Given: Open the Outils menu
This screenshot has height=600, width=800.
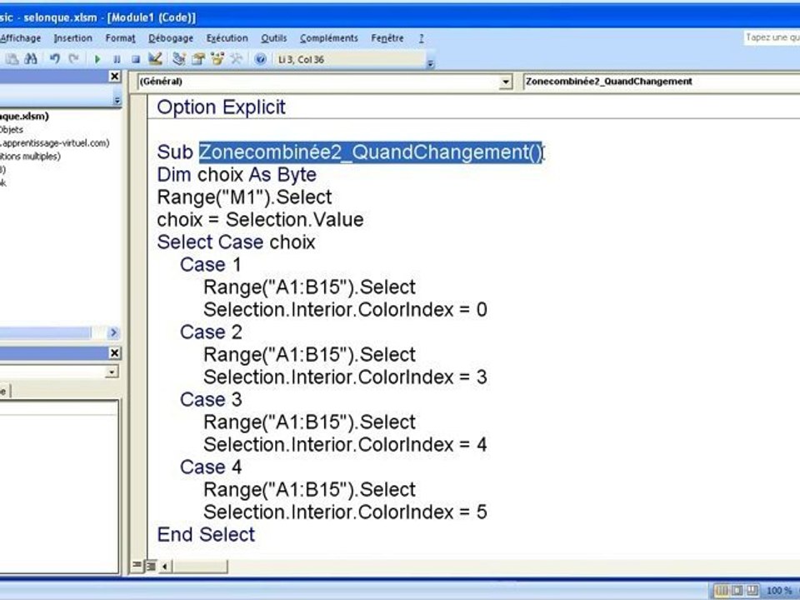Looking at the screenshot, I should pyautogui.click(x=274, y=38).
